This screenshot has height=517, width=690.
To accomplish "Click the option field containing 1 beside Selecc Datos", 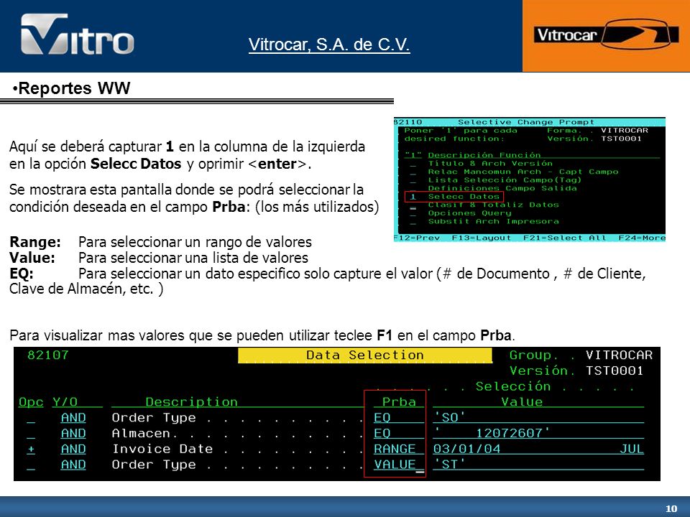I will [x=413, y=197].
